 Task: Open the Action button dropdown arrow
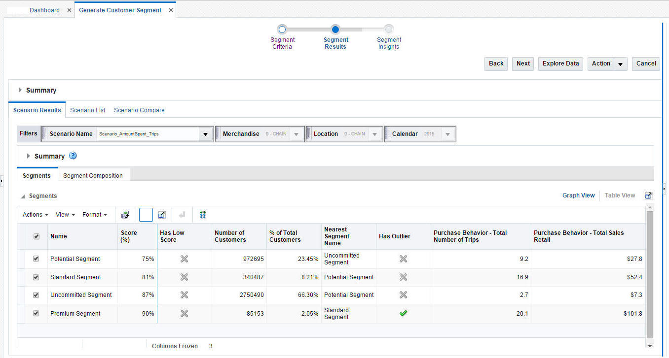coord(621,64)
